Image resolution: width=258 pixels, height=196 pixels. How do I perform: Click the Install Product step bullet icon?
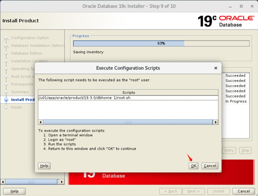(x=6, y=100)
